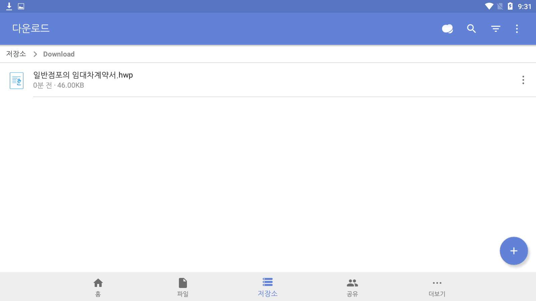Tap the 9:31 clock
536x301 pixels.
click(525, 6)
